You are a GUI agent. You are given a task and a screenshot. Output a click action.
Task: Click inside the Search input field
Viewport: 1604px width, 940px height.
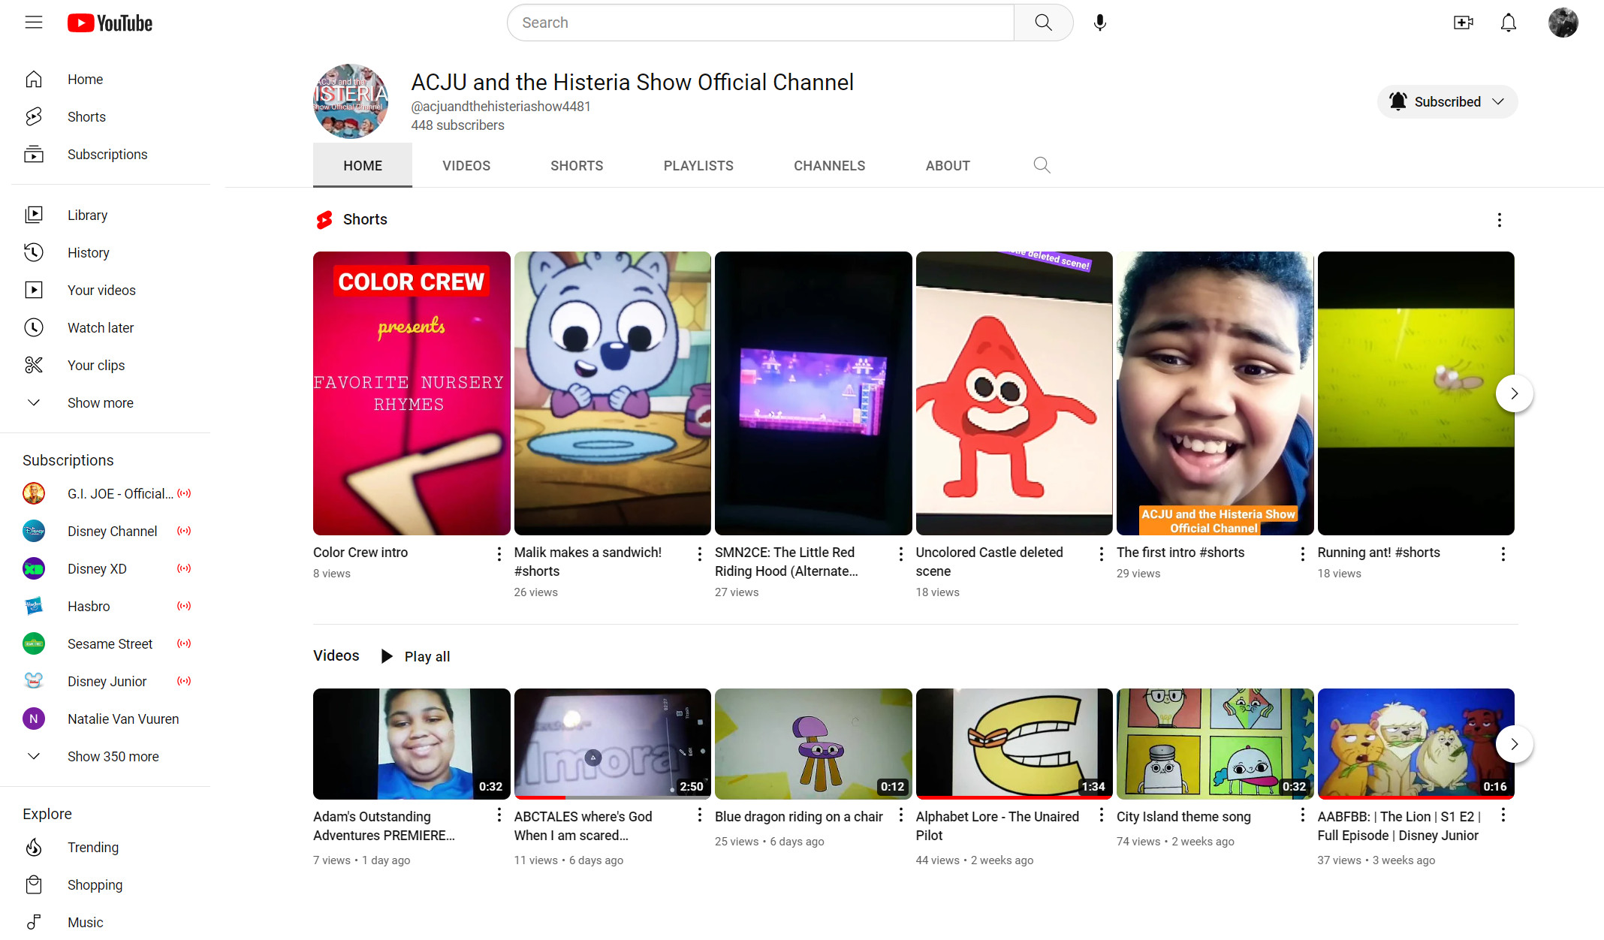coord(760,23)
